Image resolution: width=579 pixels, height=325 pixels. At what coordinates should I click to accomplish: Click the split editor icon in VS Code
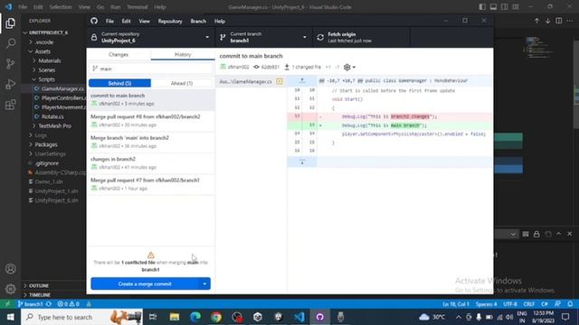tap(559, 21)
